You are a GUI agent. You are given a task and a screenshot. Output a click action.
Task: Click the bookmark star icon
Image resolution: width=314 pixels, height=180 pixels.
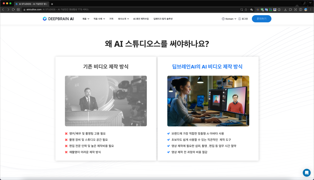pyautogui.click(x=252, y=9)
